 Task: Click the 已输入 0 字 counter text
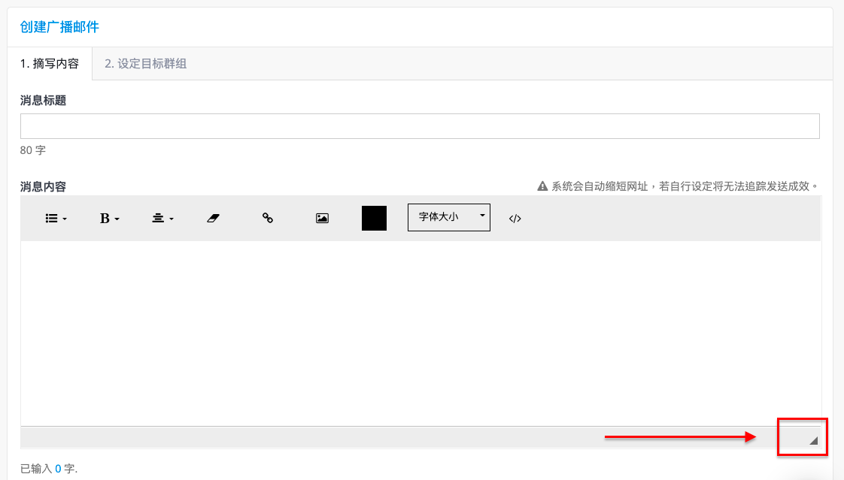tap(49, 469)
